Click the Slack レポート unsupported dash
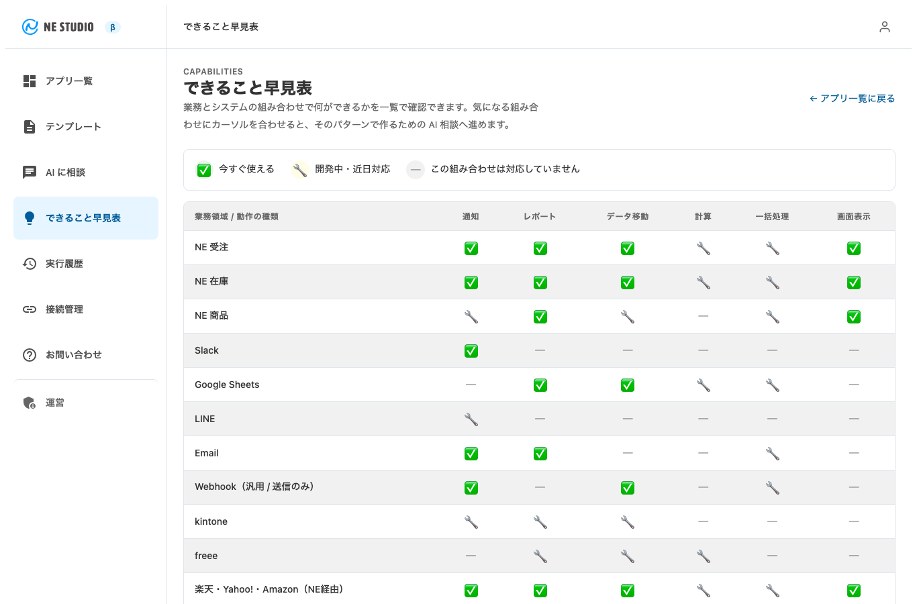Image resolution: width=917 pixels, height=604 pixels. click(540, 350)
